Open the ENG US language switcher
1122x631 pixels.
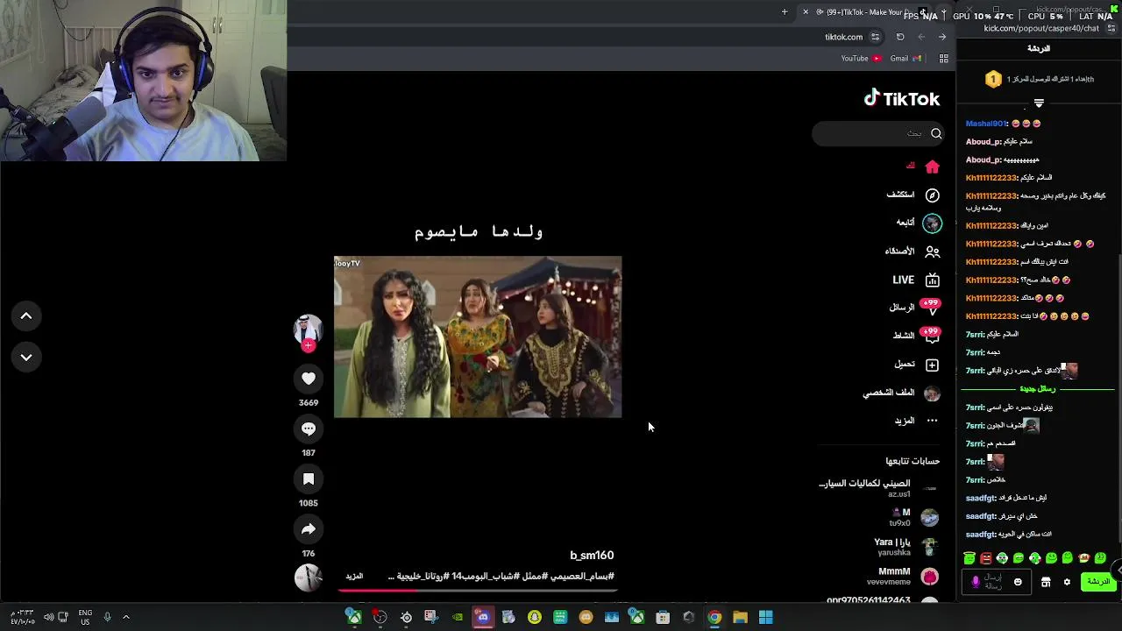point(85,617)
